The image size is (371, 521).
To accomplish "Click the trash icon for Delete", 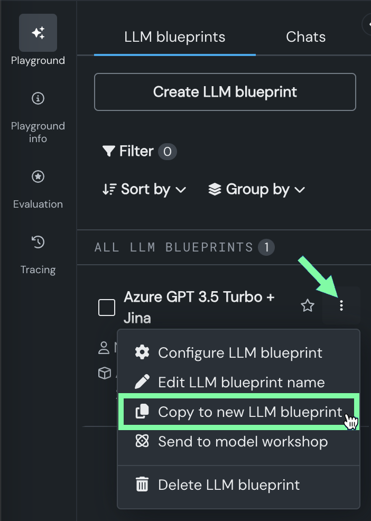I will pos(142,485).
